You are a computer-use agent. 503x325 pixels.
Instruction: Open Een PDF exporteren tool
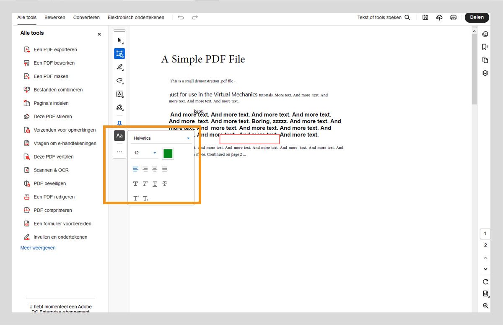[55, 49]
